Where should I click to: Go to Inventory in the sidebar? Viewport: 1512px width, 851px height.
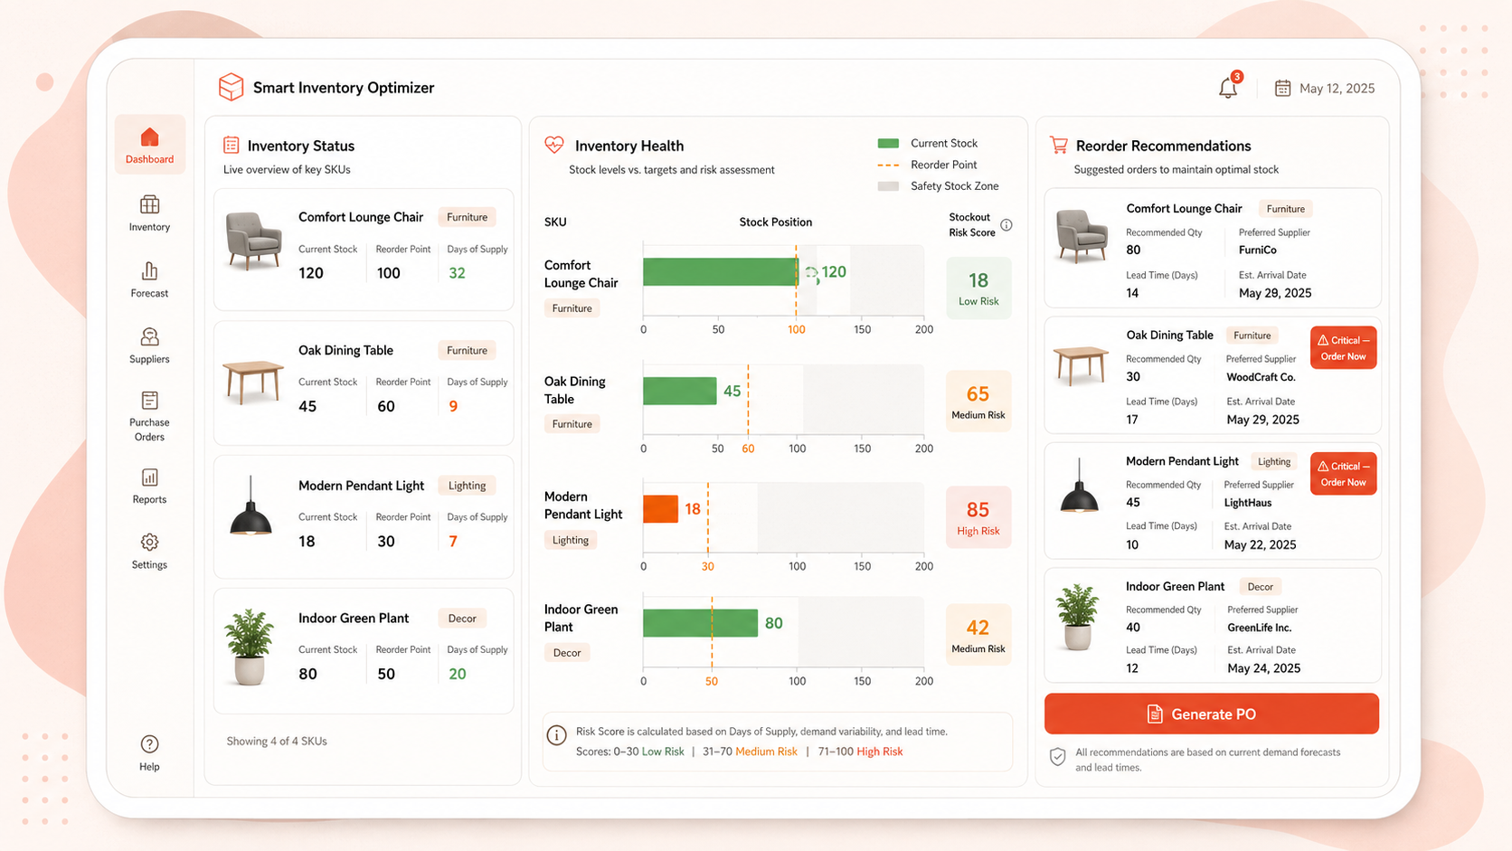149,213
